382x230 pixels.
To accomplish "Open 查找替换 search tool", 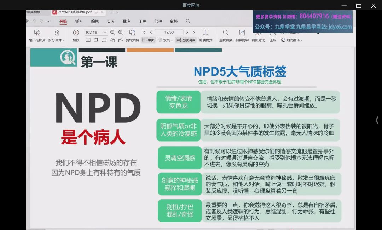I will tap(225, 33).
